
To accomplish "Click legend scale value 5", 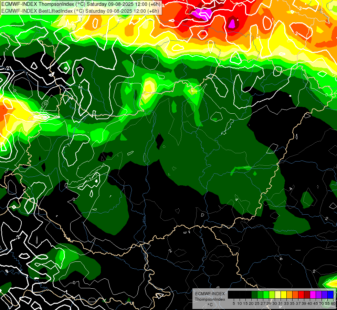I will (x=234, y=303).
